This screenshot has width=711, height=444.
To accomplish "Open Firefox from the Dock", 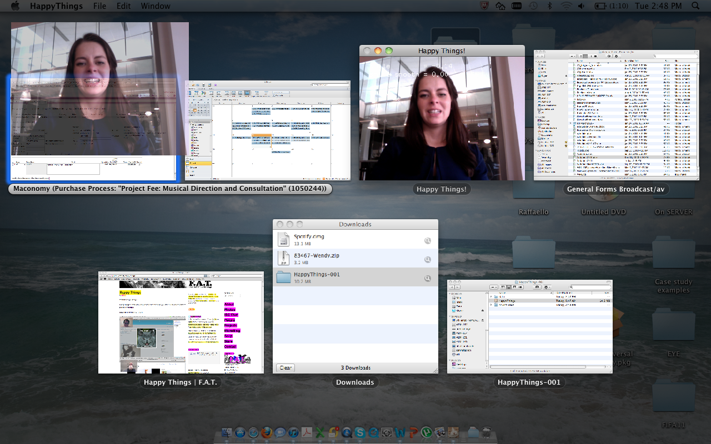I will [x=267, y=432].
